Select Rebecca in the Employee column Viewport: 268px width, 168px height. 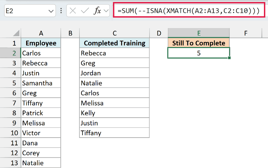tap(41, 63)
